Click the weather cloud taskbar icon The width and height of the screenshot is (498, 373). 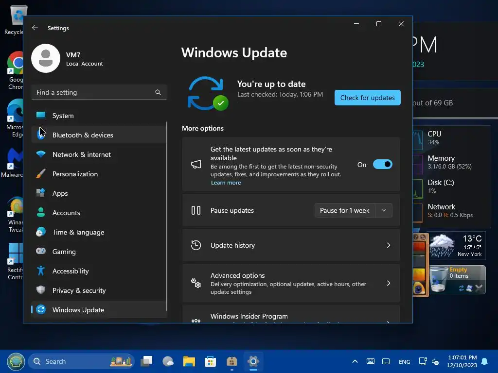coord(168,361)
